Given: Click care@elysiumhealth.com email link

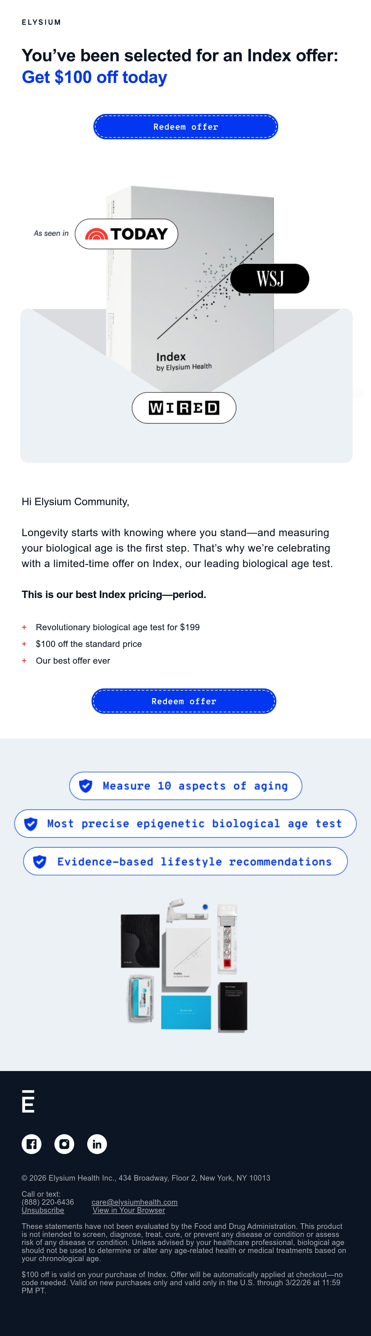Looking at the screenshot, I should 135,1202.
